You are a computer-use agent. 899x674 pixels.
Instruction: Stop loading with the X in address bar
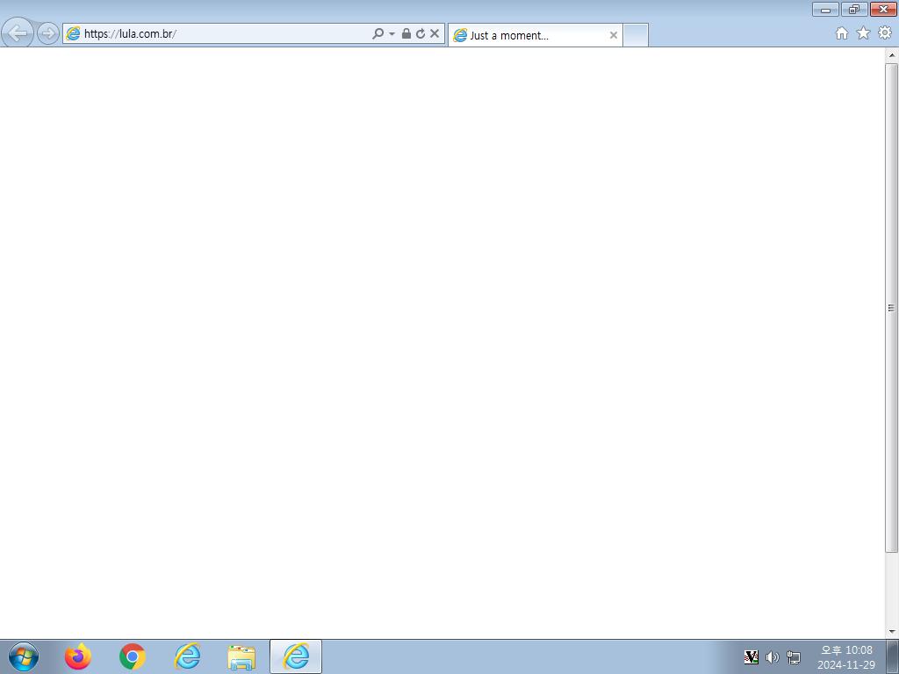pyautogui.click(x=435, y=33)
